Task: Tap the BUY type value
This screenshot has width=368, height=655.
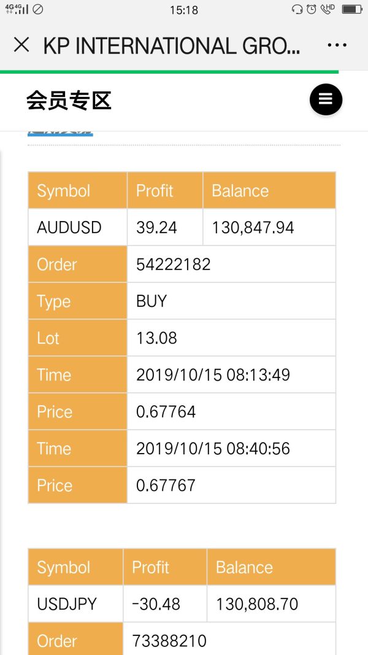Action: (151, 301)
